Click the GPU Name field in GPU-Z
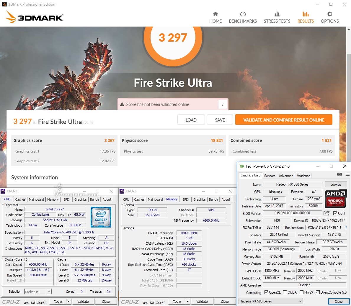Screen dimensions: 351x306 click(292, 184)
